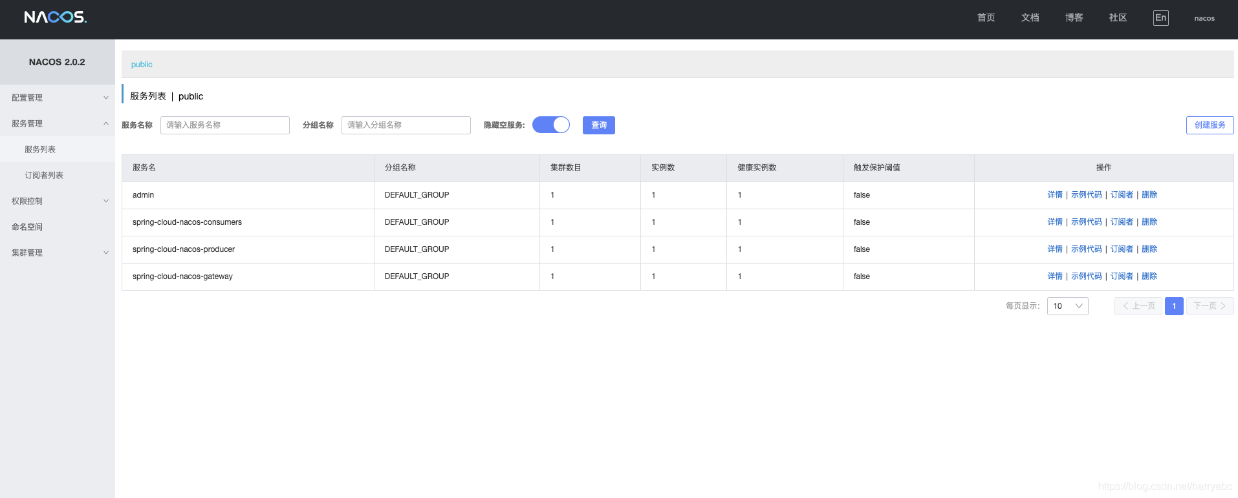Click 删除 for spring-cloud-nacos-gateway

[x=1149, y=276]
